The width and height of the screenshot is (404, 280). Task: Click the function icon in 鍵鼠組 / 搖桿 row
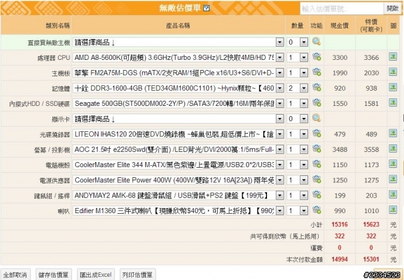(x=317, y=195)
